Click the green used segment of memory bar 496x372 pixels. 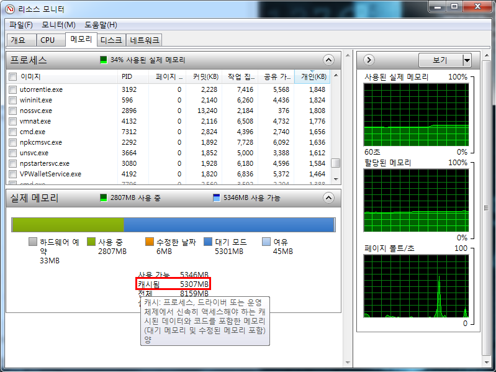pos(68,225)
